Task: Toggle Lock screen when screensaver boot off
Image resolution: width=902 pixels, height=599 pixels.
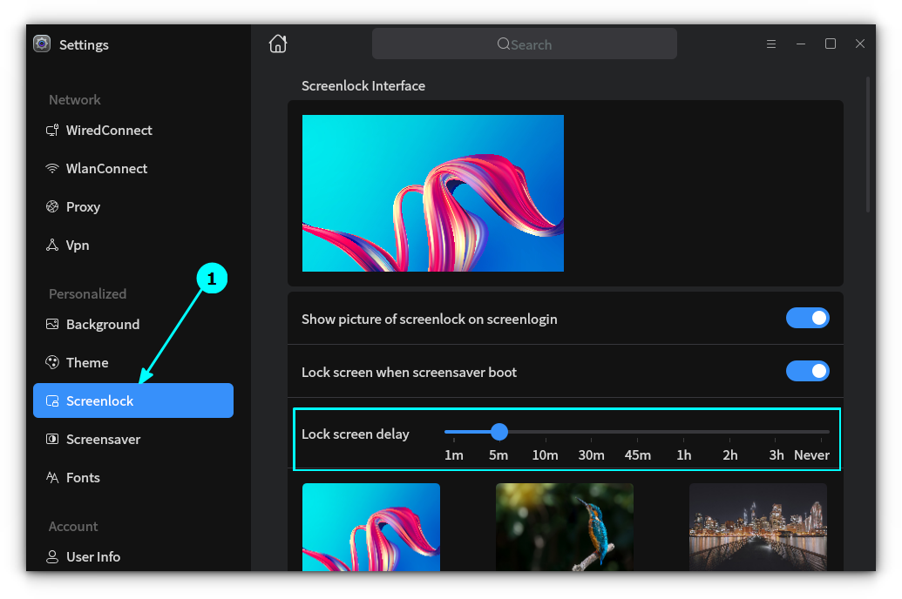Action: [807, 371]
